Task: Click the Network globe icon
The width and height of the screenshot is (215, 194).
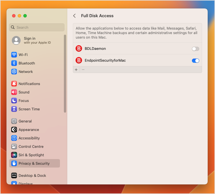Action: (14, 72)
